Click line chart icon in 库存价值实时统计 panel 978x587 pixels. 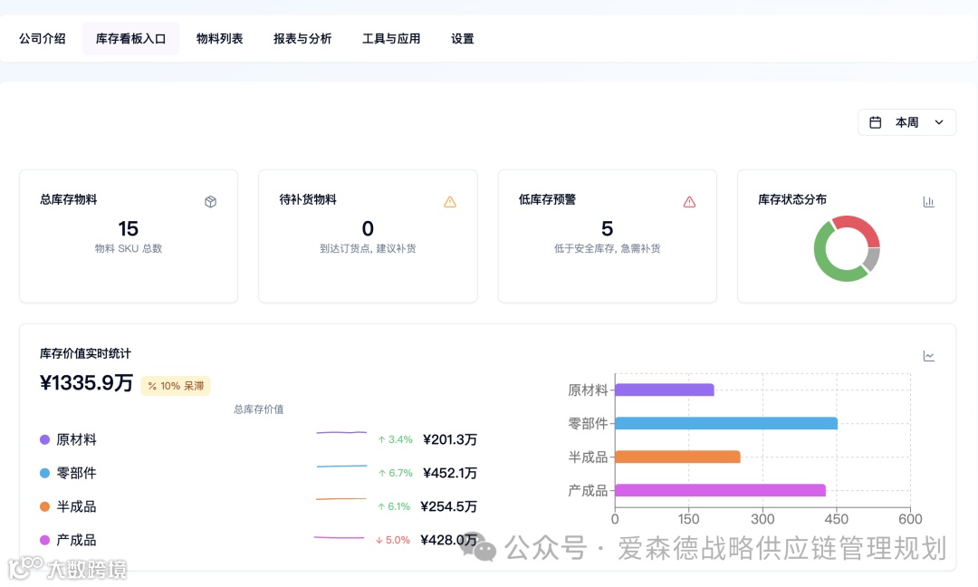tap(929, 356)
